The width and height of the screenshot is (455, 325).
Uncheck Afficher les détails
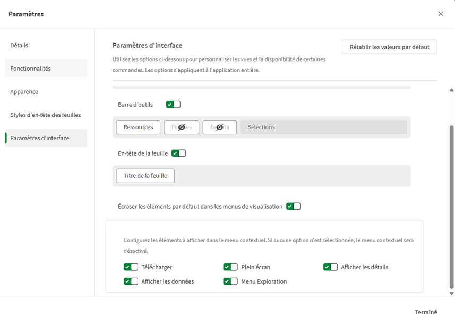coord(330,267)
